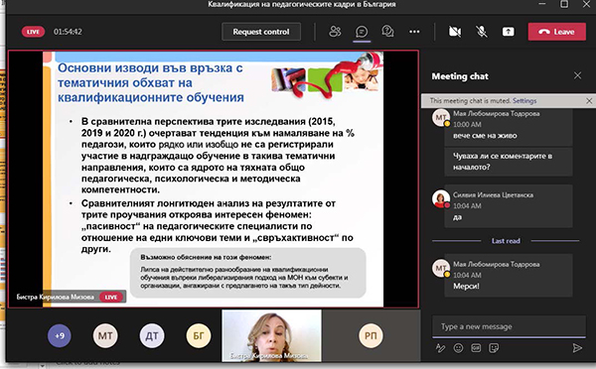Open the message Format options icon
Viewport: 596px width, 369px height.
440,348
